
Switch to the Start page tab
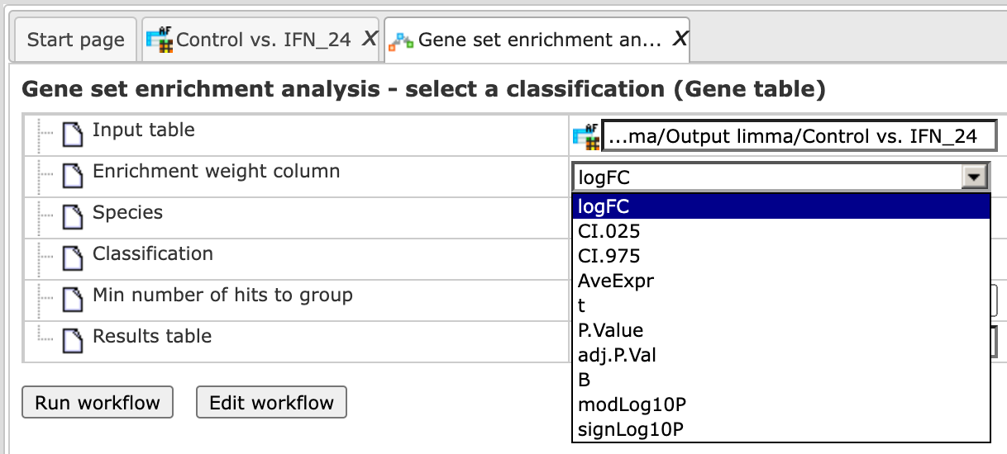click(75, 40)
